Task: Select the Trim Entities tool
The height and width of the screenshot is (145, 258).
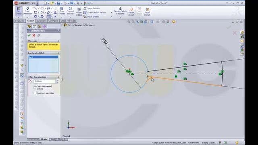Action: point(62,11)
